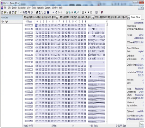Click the magnifier Analyze icon in toolbar
Viewport: 145px width, 128px height.
[x=77, y=13]
